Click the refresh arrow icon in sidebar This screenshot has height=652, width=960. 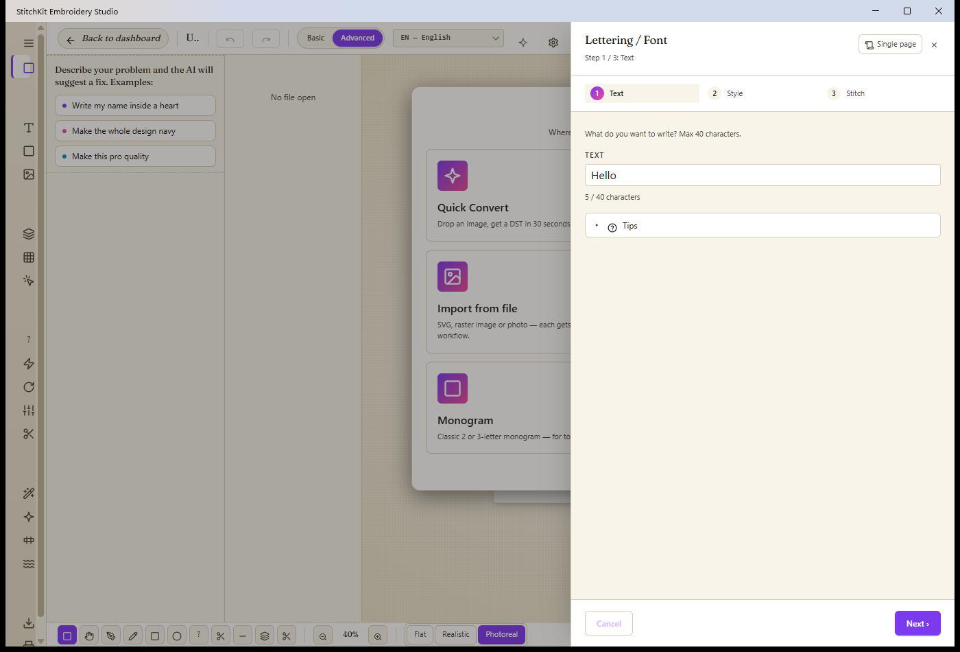click(x=29, y=387)
